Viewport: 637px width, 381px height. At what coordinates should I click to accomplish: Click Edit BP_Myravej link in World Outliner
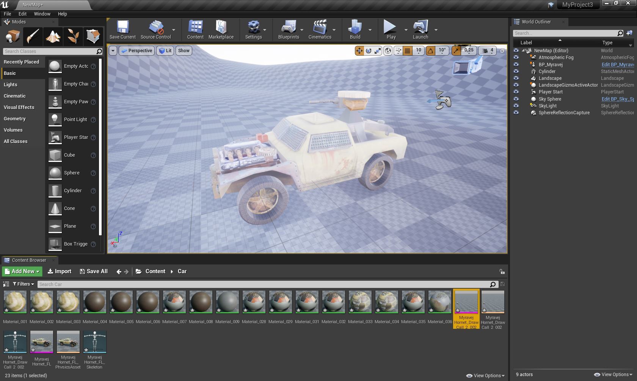[x=617, y=65]
